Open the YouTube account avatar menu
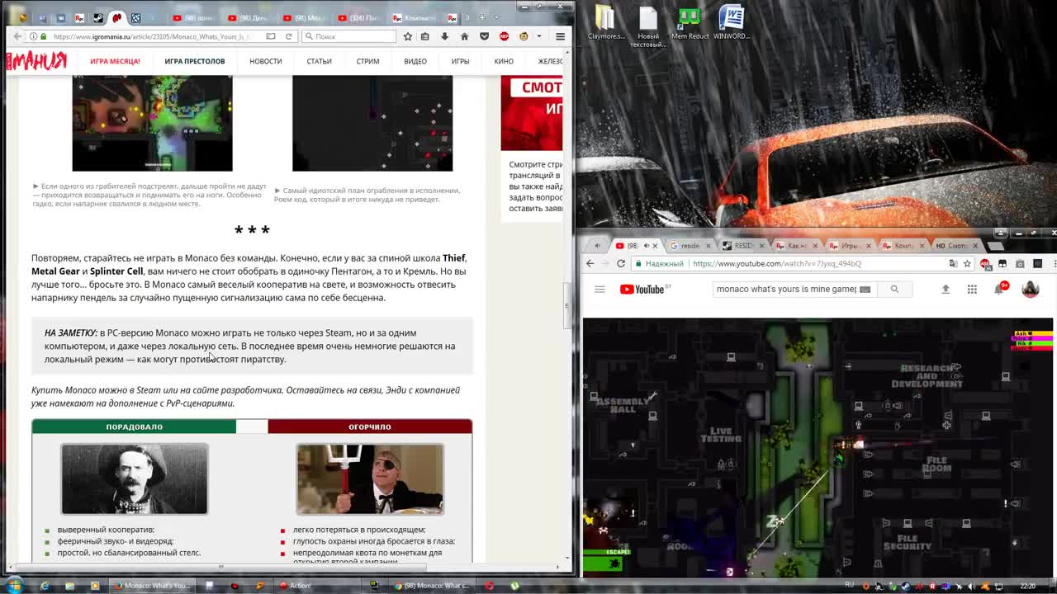Screen dimensions: 1057x594 1030,289
